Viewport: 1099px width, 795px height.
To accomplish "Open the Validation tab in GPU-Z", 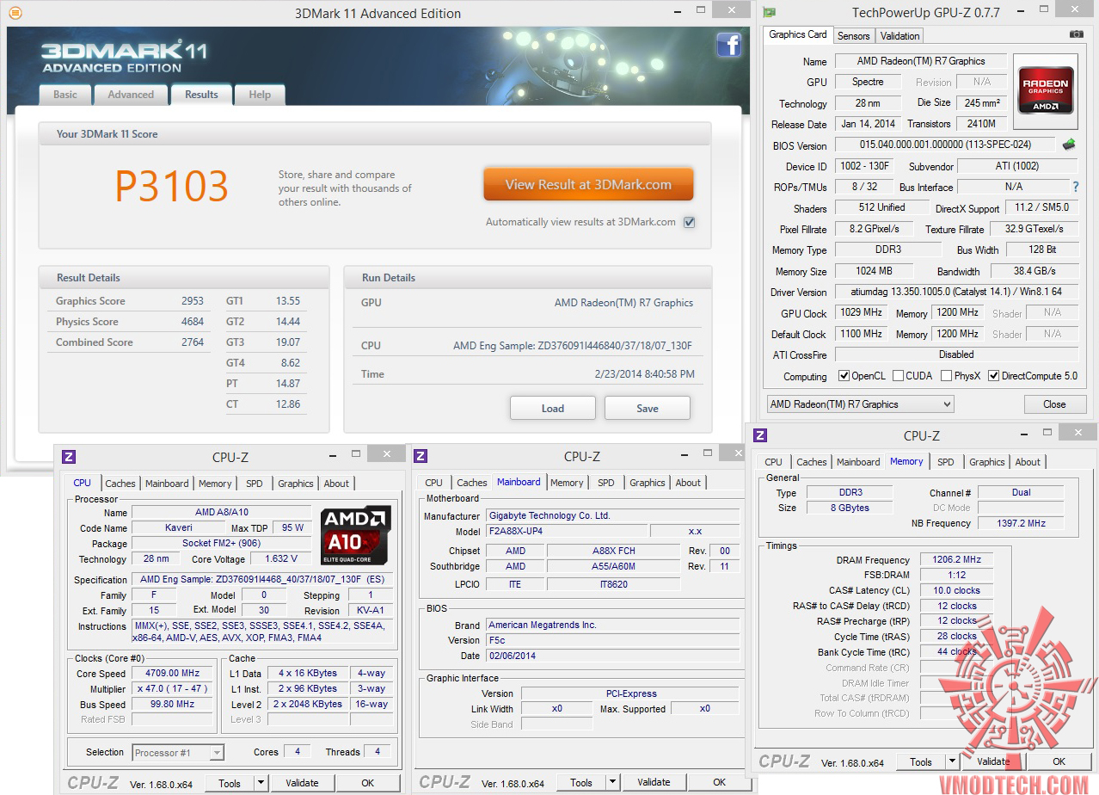I will [899, 36].
